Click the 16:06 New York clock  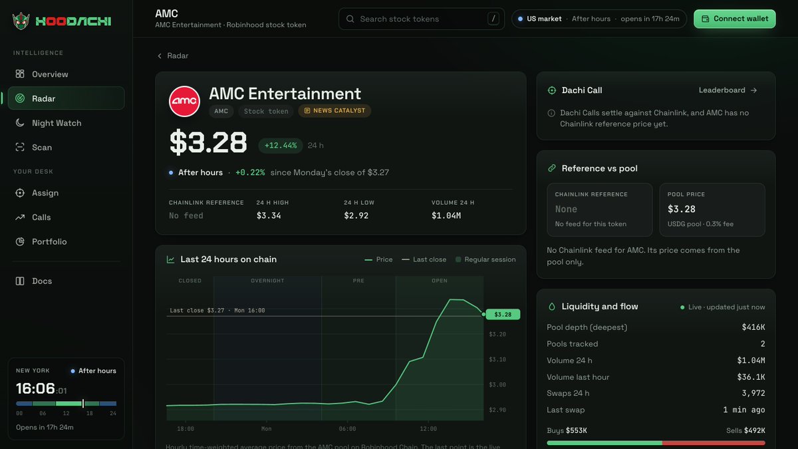point(41,389)
